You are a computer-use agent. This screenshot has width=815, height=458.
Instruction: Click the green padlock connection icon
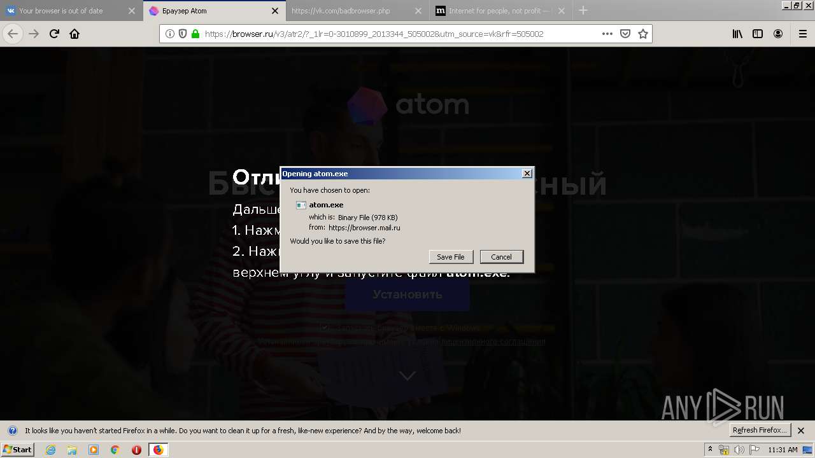point(195,34)
